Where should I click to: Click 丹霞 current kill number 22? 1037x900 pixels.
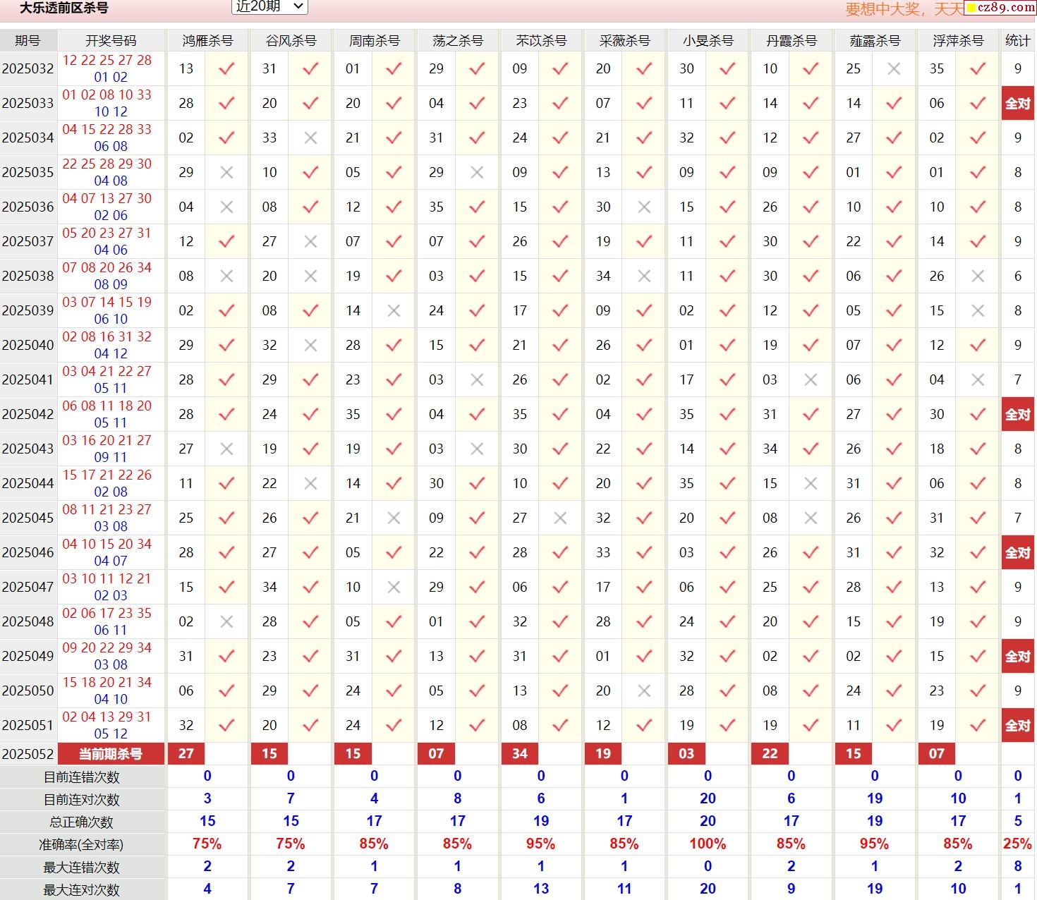coord(770,754)
